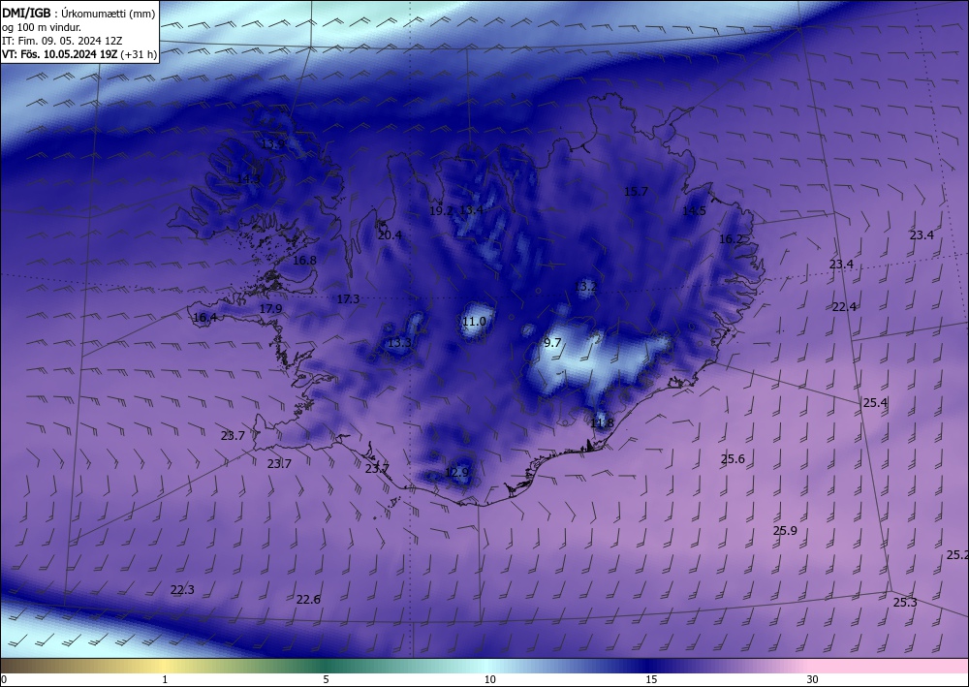Click the 25.4 value on the map
969x687 pixels.
[875, 403]
